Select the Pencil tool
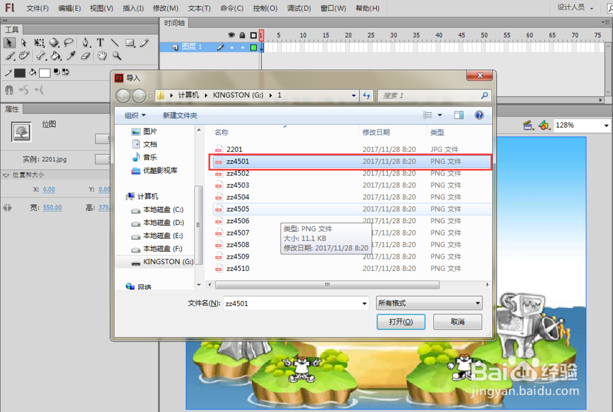The image size is (613, 412). [x=144, y=42]
